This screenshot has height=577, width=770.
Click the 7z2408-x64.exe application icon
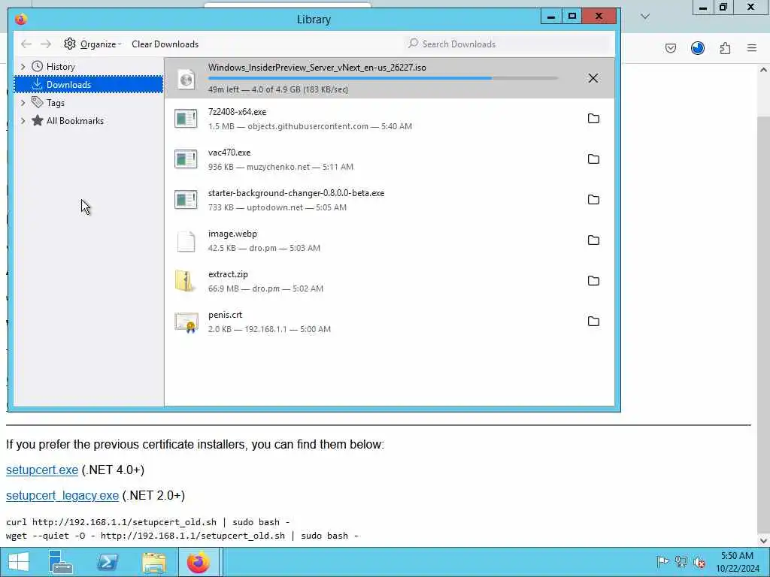[186, 119]
